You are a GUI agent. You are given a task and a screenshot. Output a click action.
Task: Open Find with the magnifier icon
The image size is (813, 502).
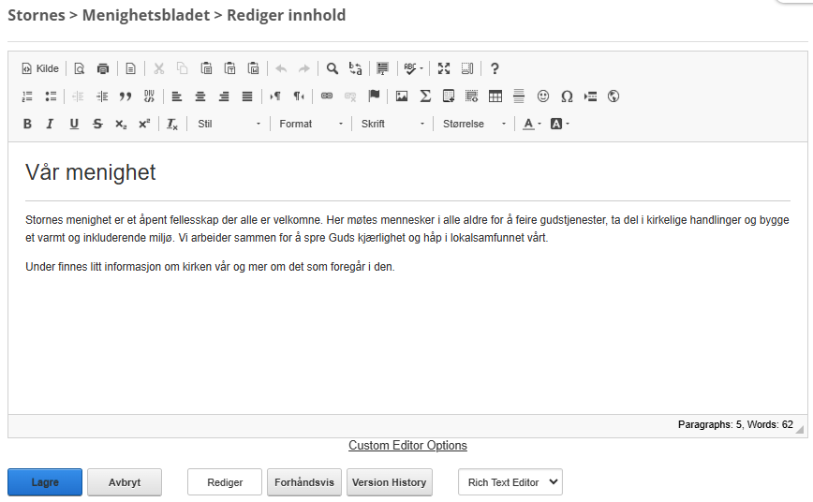point(333,68)
